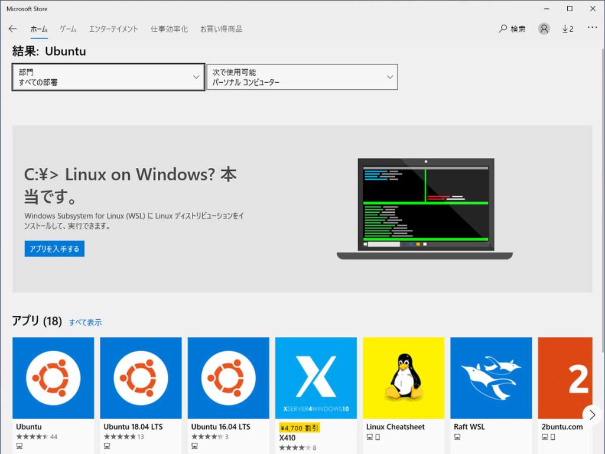This screenshot has width=605, height=454.
Task: Click the アプリ (18) section heading
Action: 37,321
